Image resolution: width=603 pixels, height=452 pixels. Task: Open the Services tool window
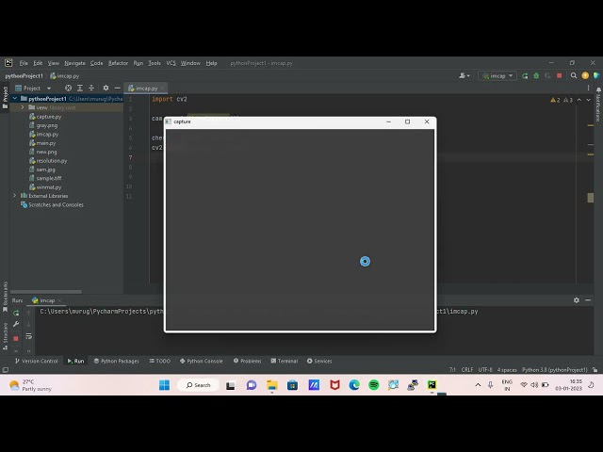pos(319,361)
